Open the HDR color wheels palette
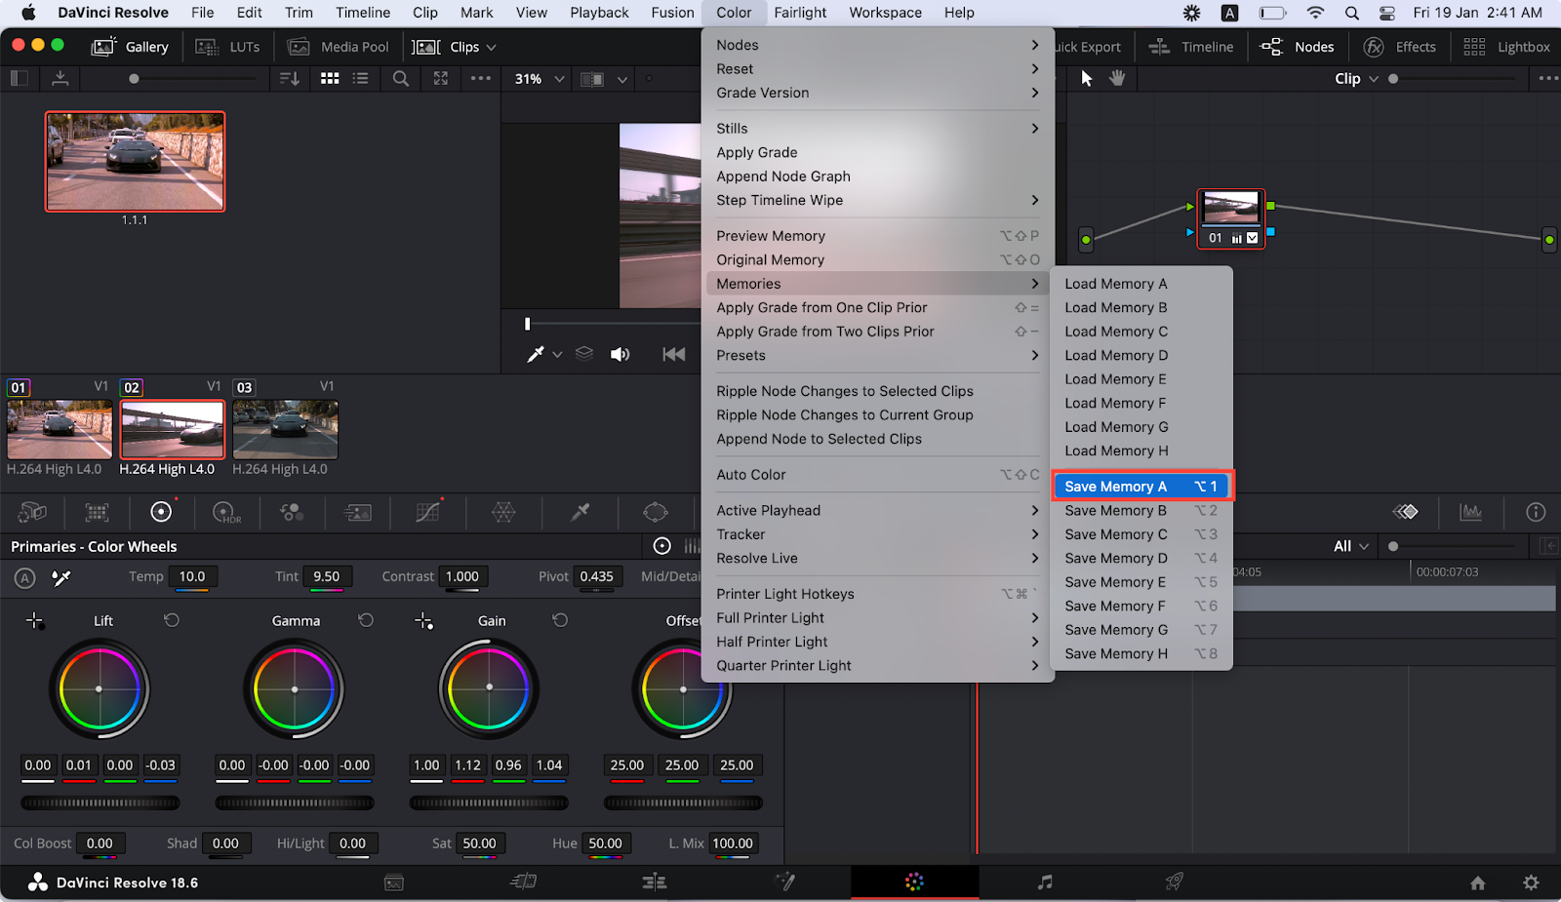Image resolution: width=1561 pixels, height=902 pixels. click(x=225, y=511)
